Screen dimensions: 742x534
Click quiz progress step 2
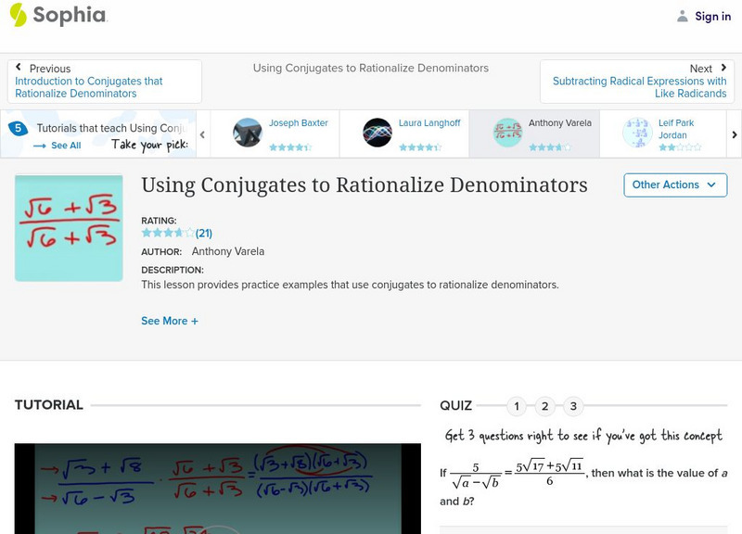tap(544, 405)
